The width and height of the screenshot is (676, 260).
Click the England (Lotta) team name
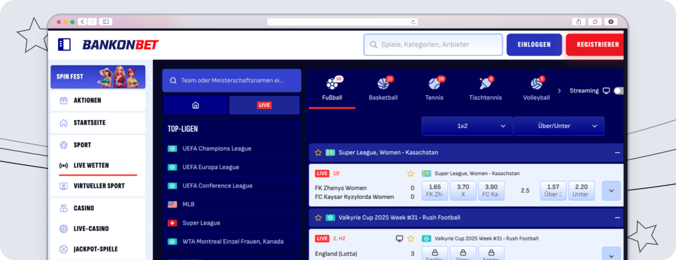[336, 253]
